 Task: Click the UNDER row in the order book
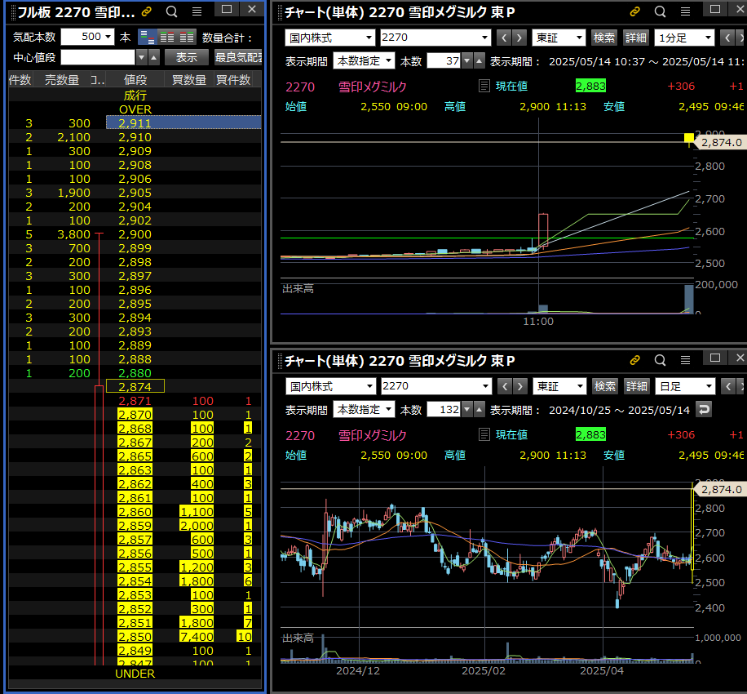tap(135, 674)
